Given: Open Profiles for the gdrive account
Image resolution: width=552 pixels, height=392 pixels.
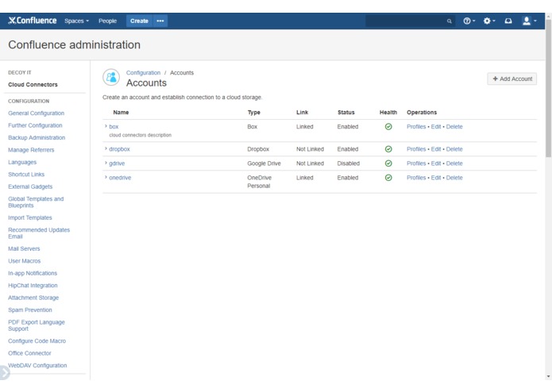Looking at the screenshot, I should point(416,163).
